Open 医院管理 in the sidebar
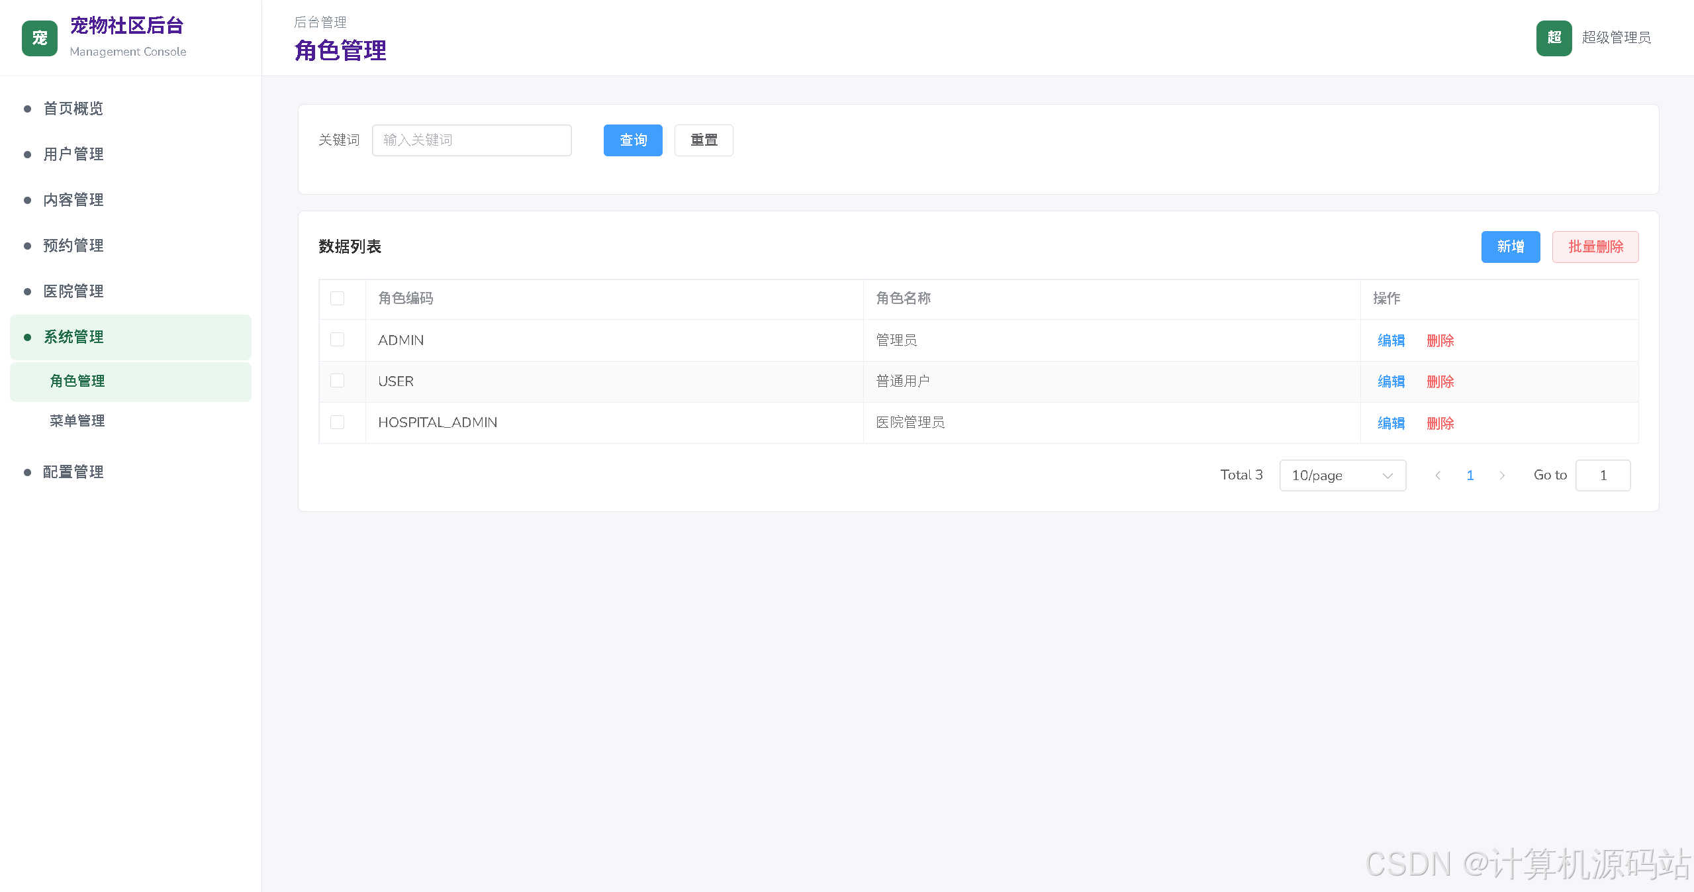The image size is (1694, 892). coord(130,291)
